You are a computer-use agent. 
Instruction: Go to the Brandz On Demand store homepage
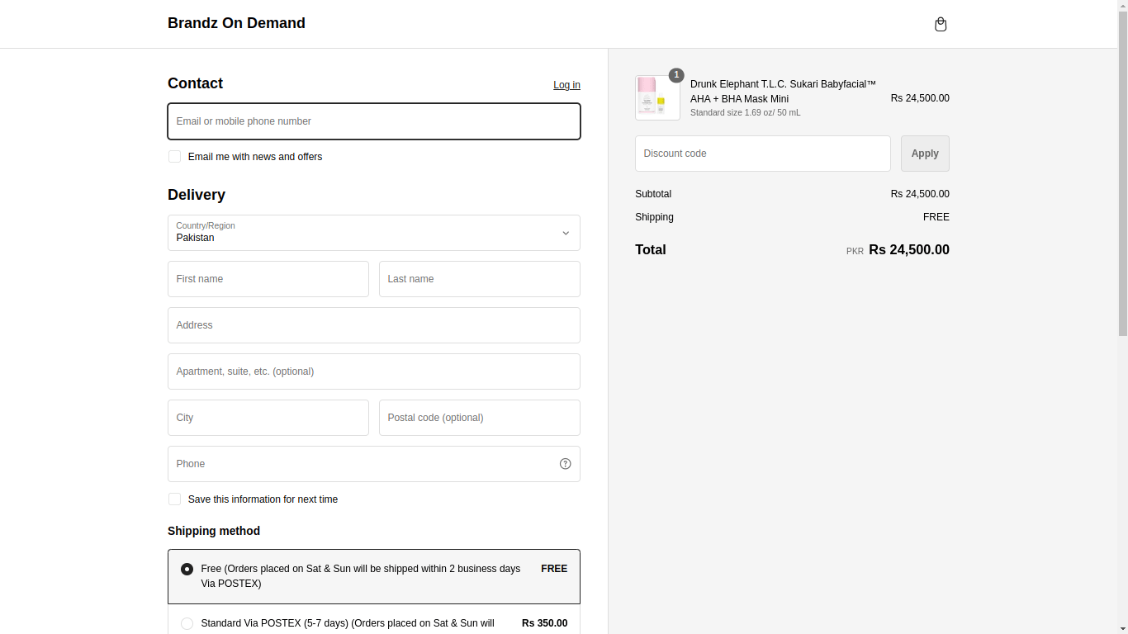click(x=236, y=23)
